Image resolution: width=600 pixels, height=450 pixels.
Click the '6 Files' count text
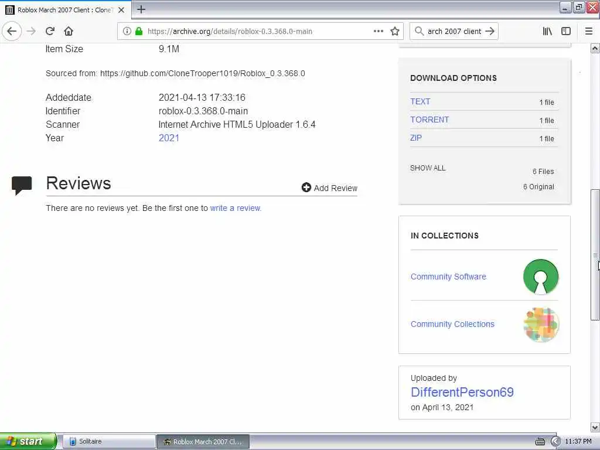[543, 172]
